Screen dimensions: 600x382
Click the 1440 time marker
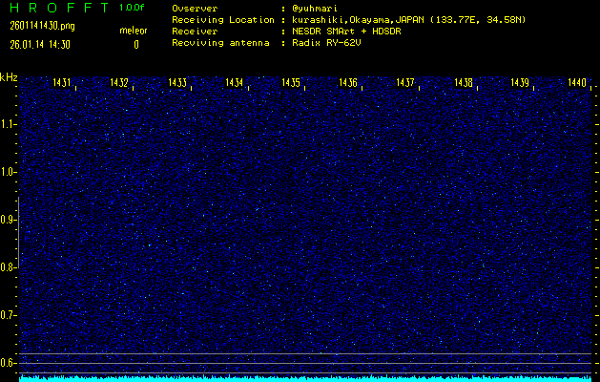tap(577, 84)
